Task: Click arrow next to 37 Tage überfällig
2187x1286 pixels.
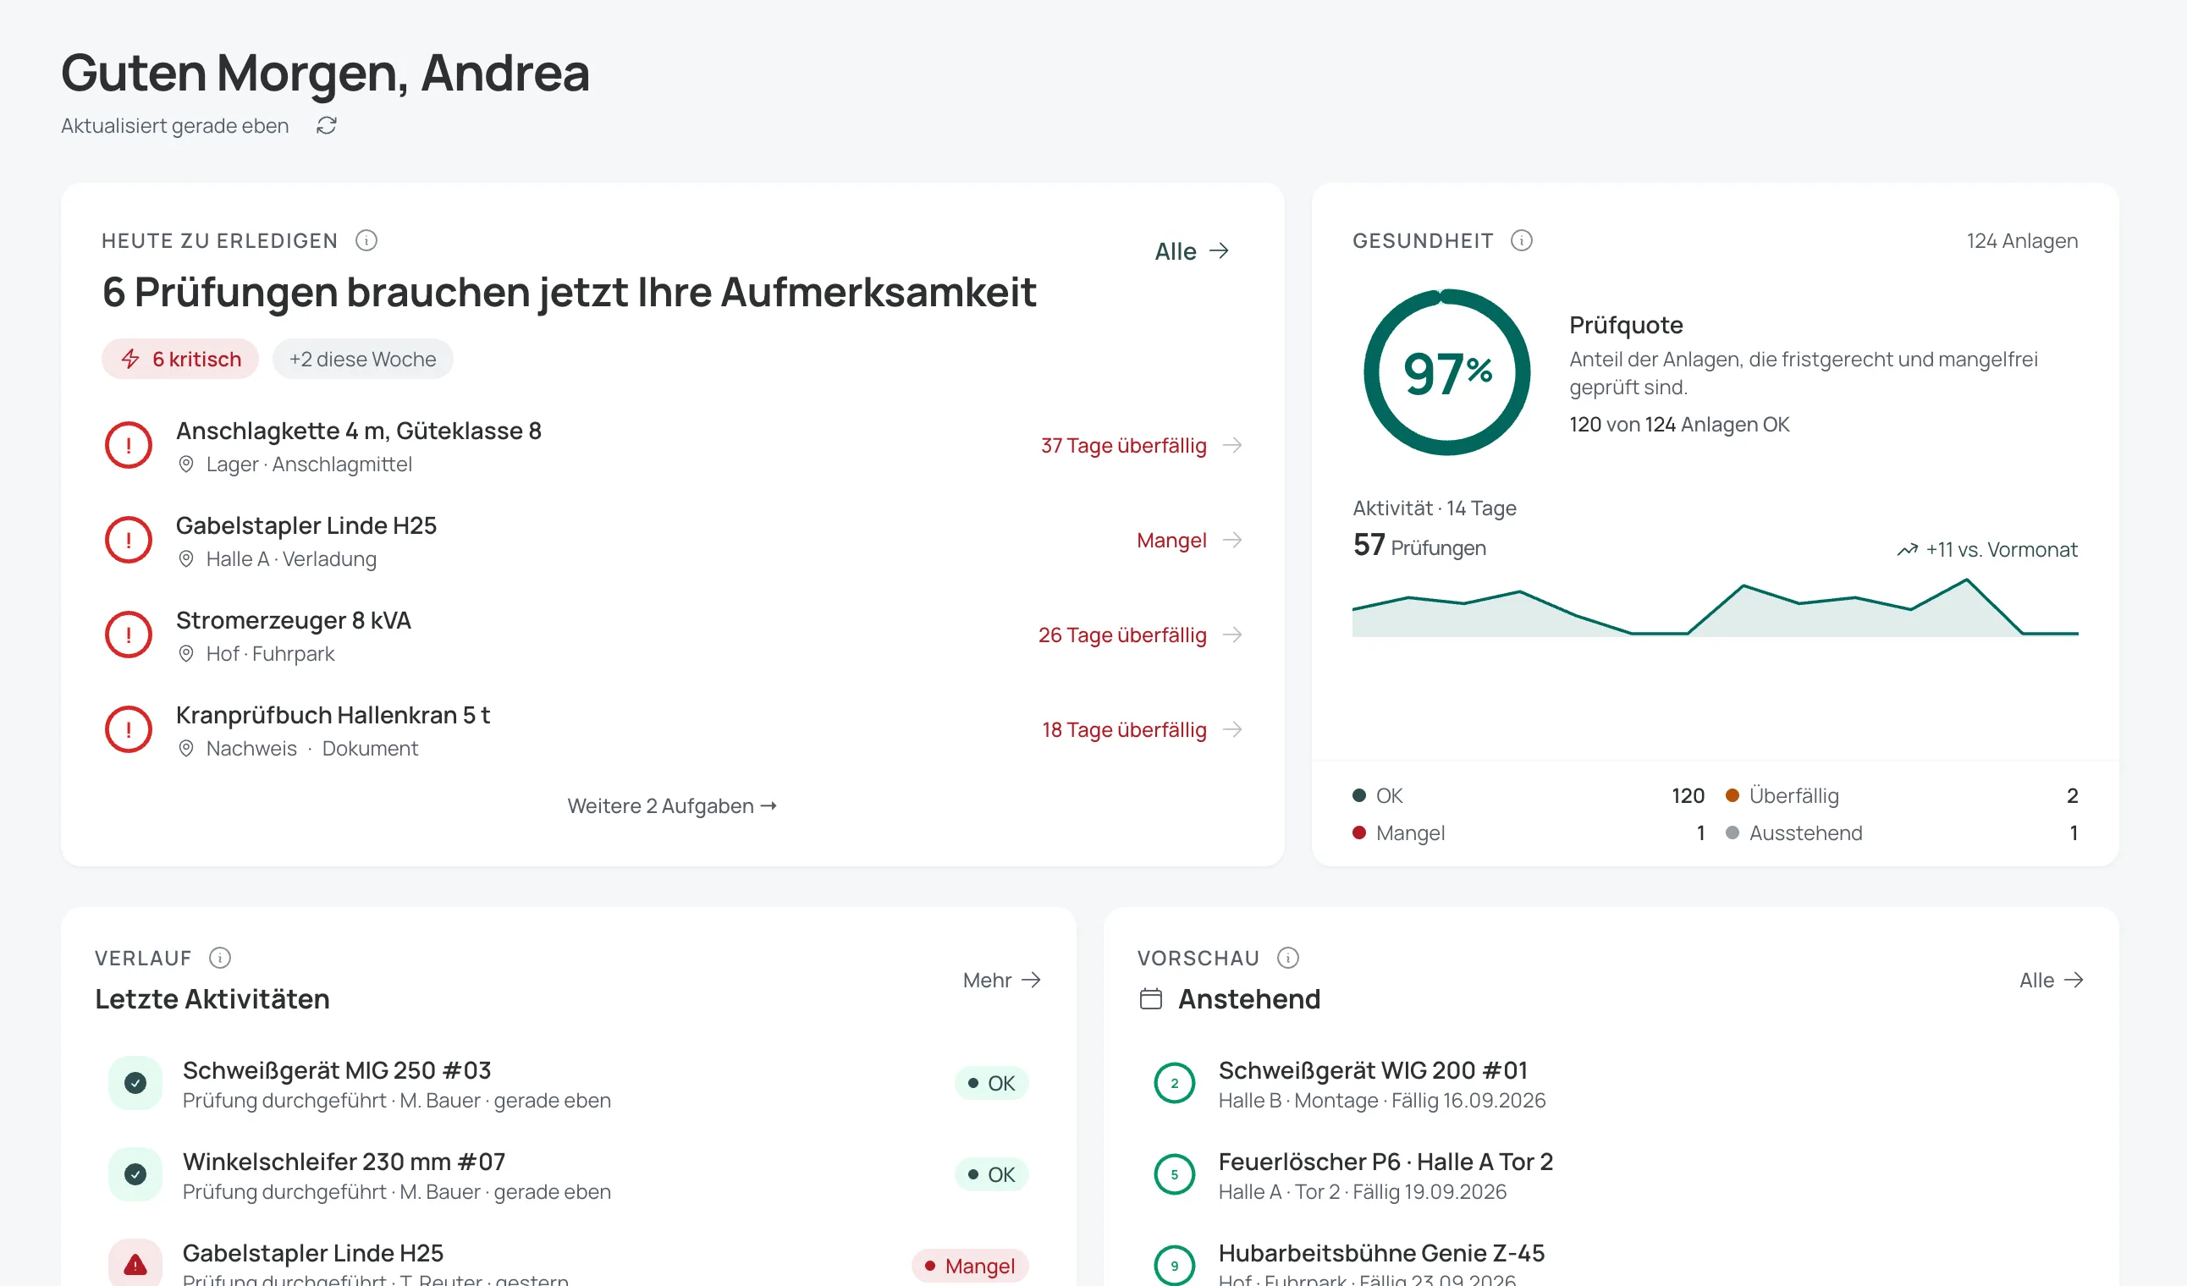Action: pyautogui.click(x=1232, y=445)
